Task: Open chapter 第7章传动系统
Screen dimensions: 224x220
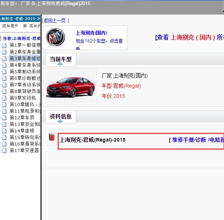Action: 25,85
